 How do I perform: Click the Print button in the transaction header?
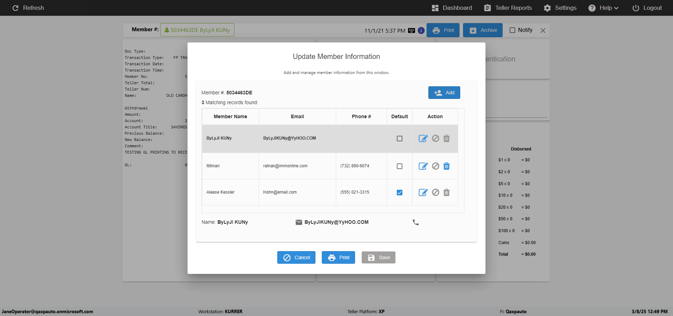pos(443,30)
